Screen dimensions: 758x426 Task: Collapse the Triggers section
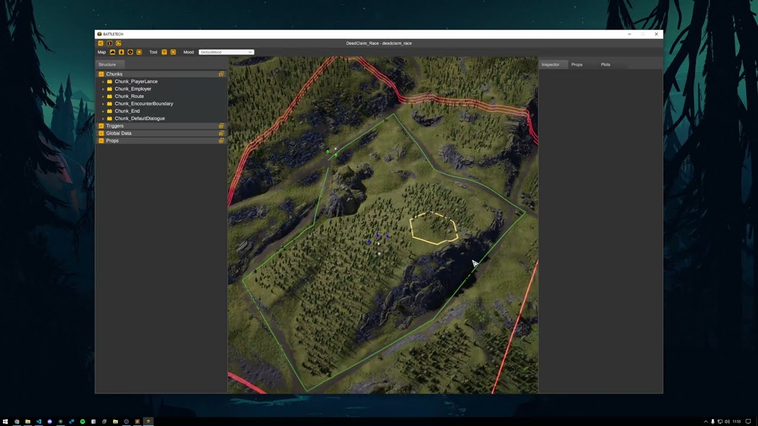tap(101, 126)
